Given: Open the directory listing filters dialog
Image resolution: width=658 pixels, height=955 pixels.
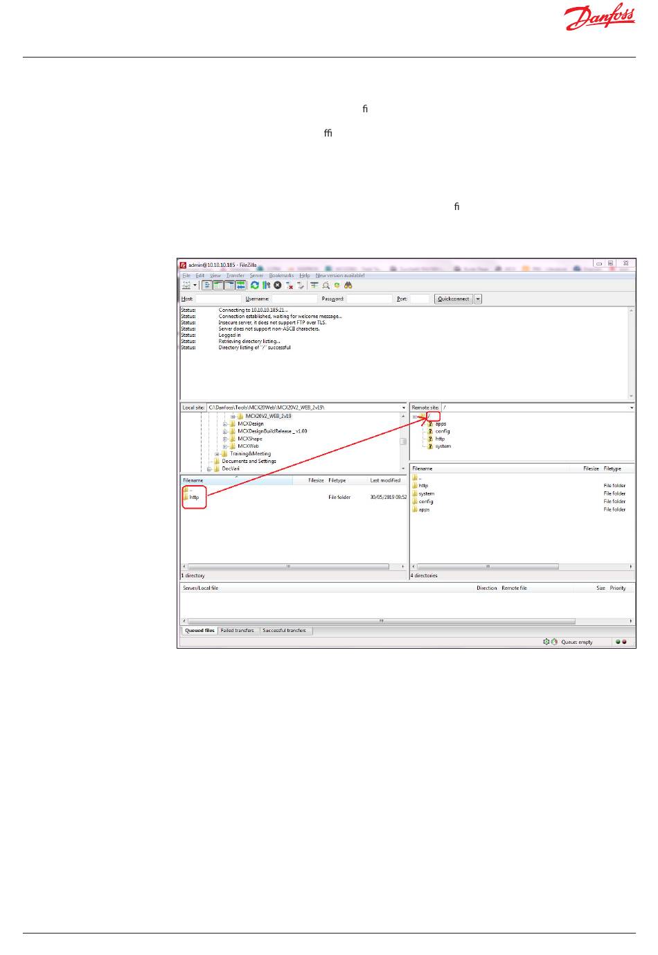Looking at the screenshot, I should click(314, 285).
